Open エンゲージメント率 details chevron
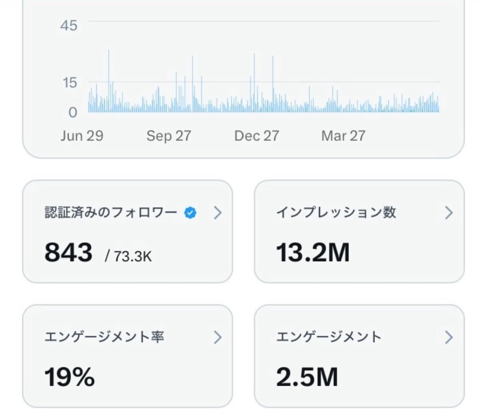The height and width of the screenshot is (416, 487). click(x=218, y=337)
